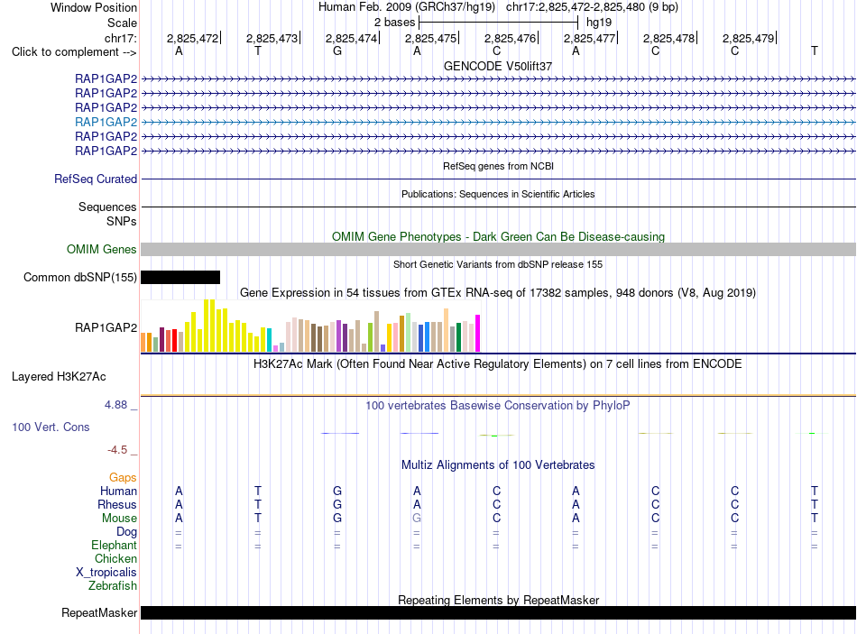Open the OMIM Genes track label
The width and height of the screenshot is (857, 634).
(102, 249)
